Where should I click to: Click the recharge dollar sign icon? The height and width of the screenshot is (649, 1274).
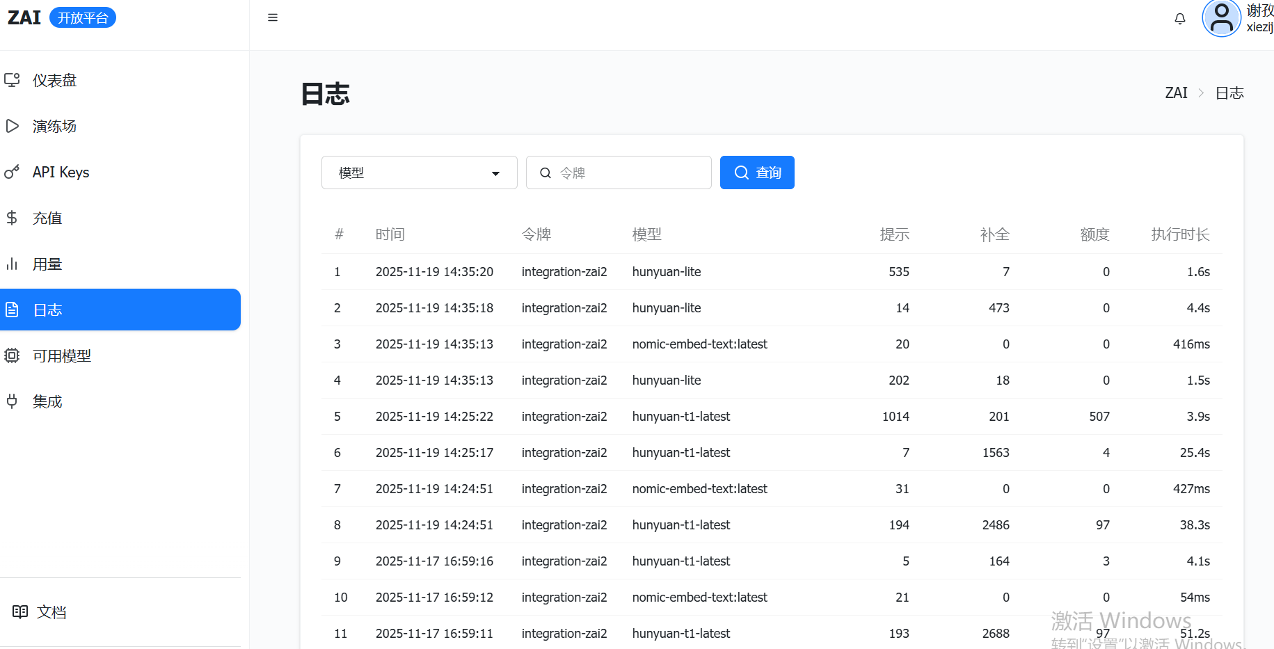click(x=12, y=218)
